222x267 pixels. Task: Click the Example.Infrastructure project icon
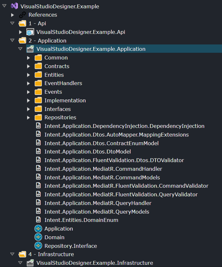[x=30, y=263]
